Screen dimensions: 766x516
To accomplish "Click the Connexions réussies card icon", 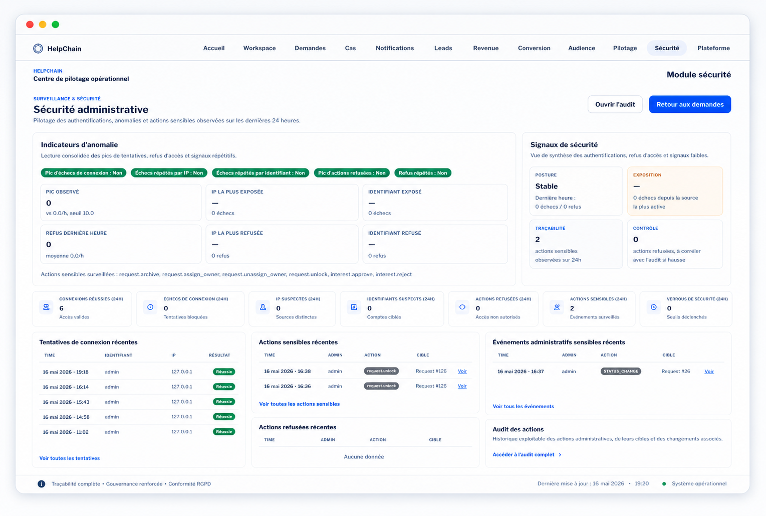I will pos(46,307).
